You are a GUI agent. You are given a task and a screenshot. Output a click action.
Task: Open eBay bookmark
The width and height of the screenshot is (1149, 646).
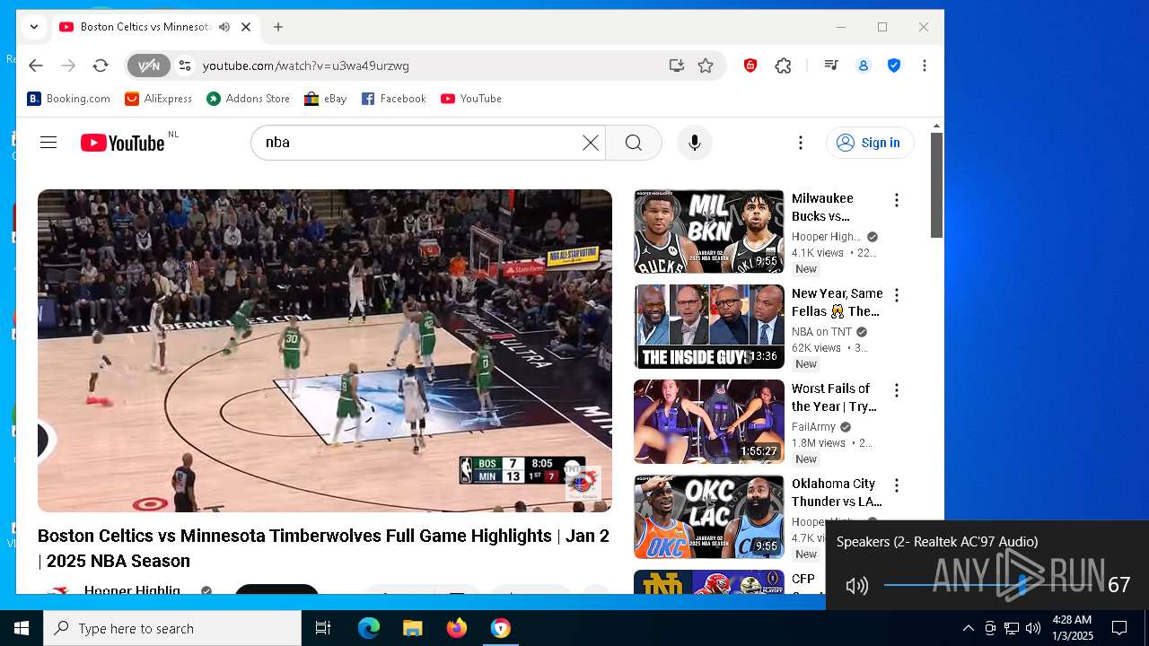[x=326, y=99]
